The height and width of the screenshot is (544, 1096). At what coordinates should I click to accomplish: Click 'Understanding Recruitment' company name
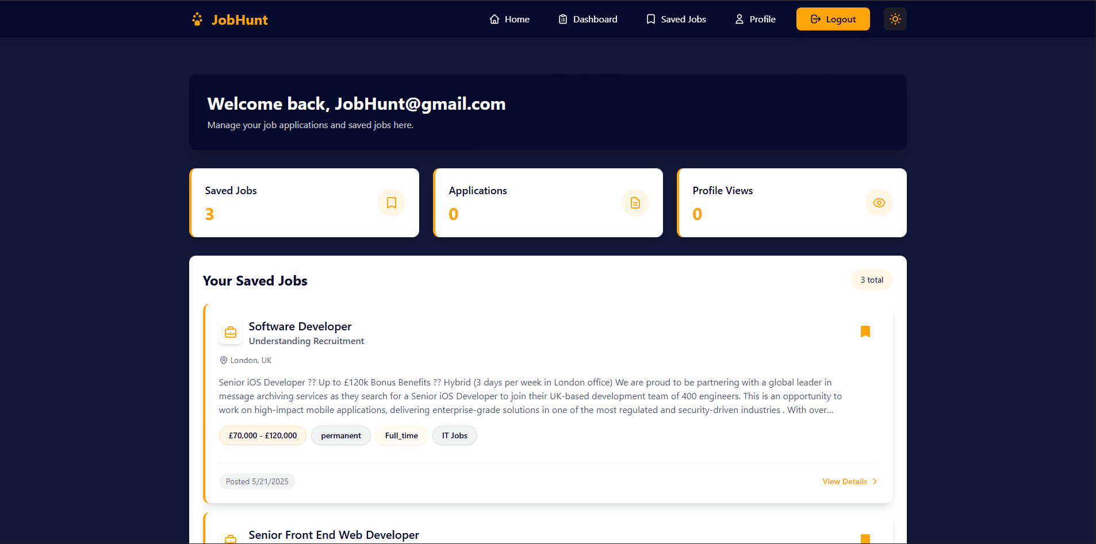pyautogui.click(x=306, y=341)
